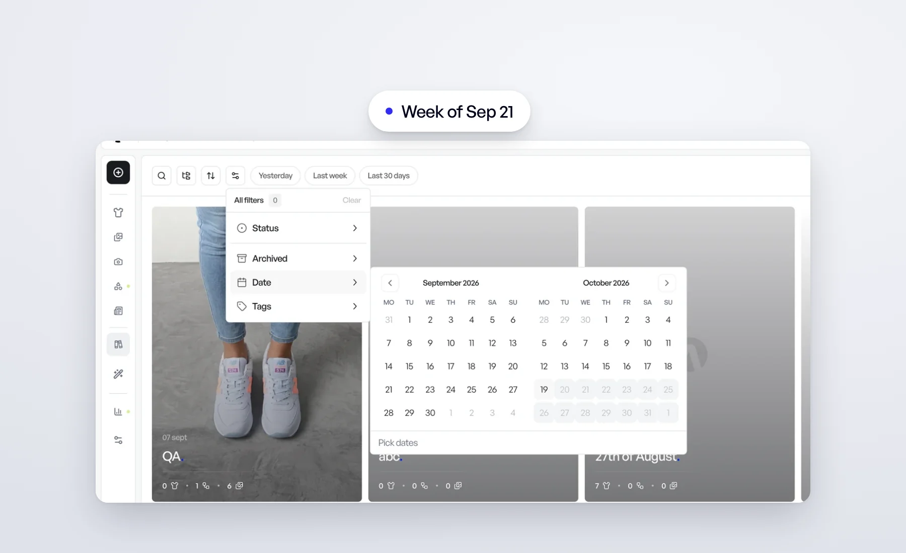Select October 1 in the calendar
This screenshot has height=553, width=906.
click(606, 320)
